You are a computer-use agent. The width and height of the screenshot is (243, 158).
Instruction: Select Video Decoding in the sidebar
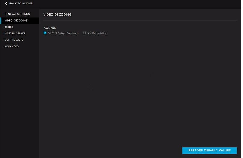16,21
